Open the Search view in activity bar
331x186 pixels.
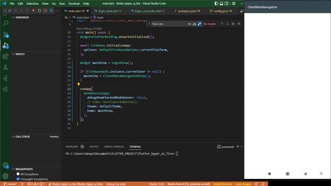coord(6,23)
